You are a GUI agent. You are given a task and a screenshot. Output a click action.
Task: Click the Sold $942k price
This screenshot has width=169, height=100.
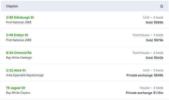154,58
